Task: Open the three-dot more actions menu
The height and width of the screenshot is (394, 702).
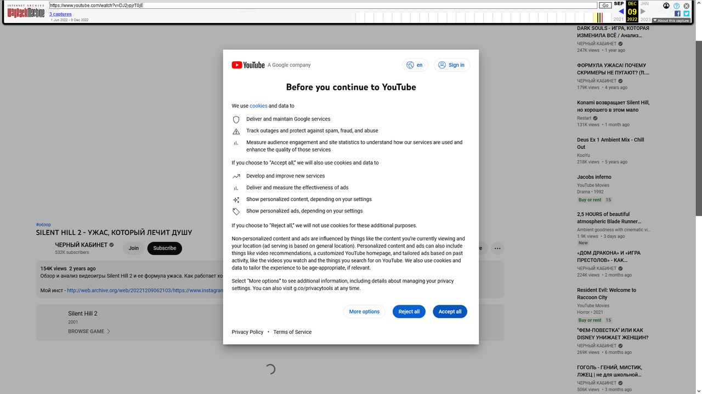Action: click(x=497, y=248)
